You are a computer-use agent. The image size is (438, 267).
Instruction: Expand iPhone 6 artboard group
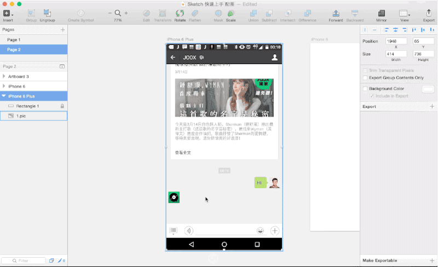[x=4, y=86]
